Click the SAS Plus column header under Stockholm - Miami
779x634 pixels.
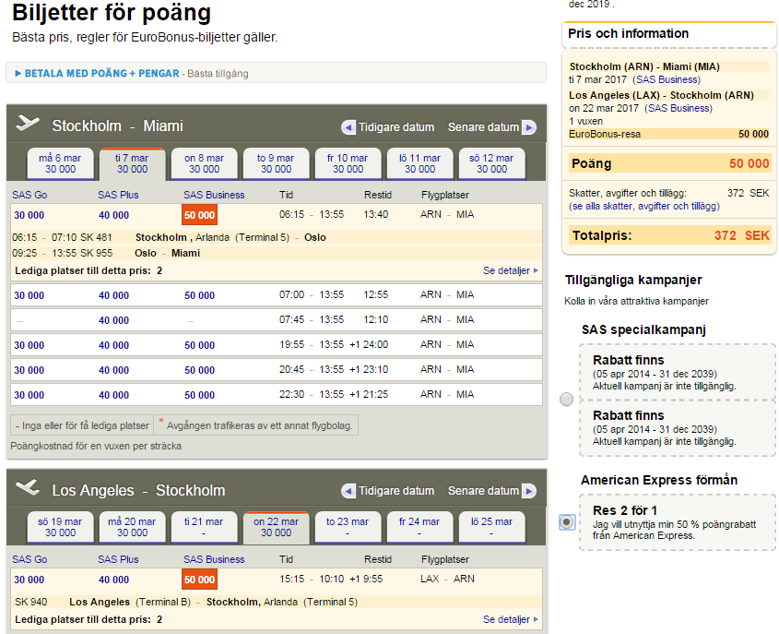pyautogui.click(x=118, y=195)
